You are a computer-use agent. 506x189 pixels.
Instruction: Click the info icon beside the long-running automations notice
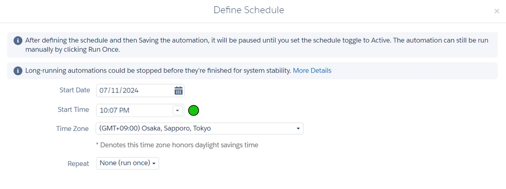tap(18, 71)
